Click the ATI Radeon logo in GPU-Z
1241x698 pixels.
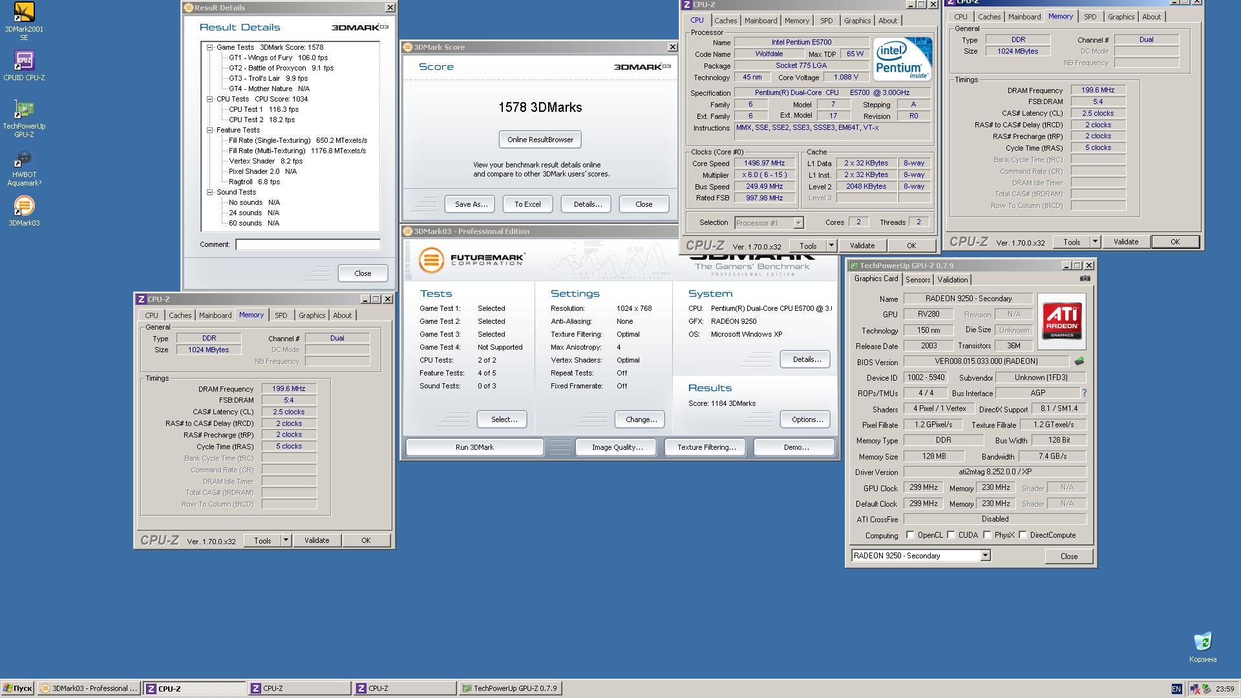[1061, 321]
